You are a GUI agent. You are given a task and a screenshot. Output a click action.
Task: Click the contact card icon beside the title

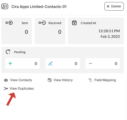point(5,6)
